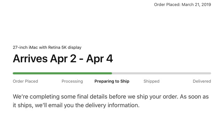This screenshot has height=128, width=223.
Task: Click the green filled portion of progress bar
Action: (62, 73)
